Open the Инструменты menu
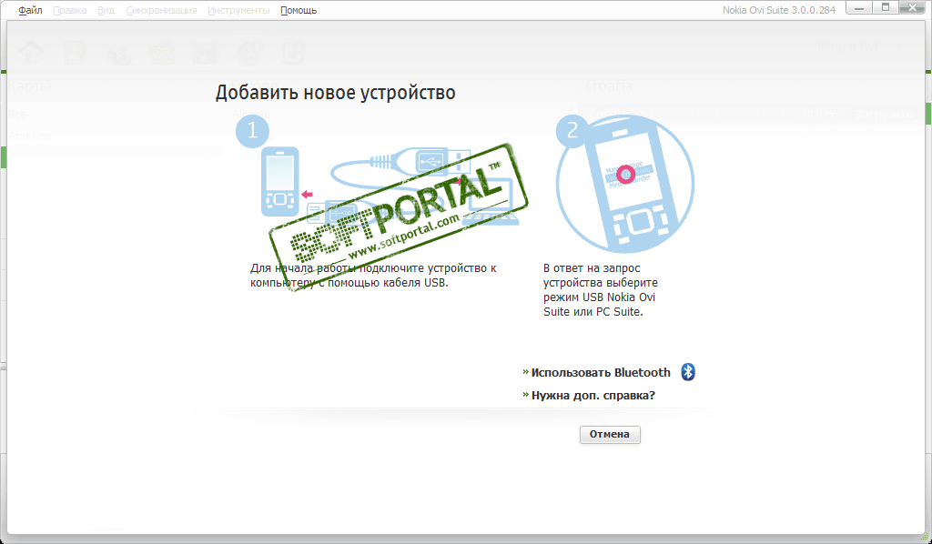This screenshot has width=932, height=544. tap(238, 10)
